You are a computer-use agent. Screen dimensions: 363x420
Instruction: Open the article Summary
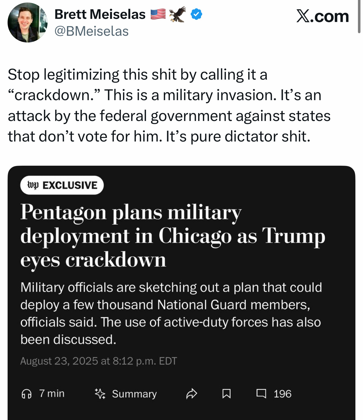pos(134,394)
